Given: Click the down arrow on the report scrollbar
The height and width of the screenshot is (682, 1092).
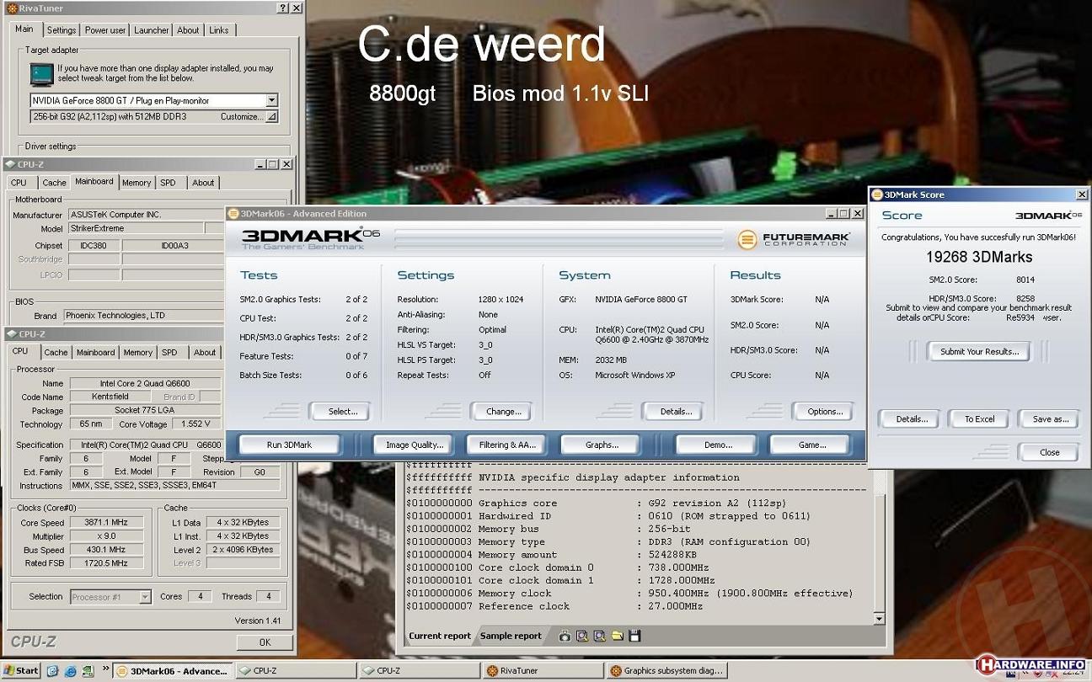Looking at the screenshot, I should tap(879, 619).
